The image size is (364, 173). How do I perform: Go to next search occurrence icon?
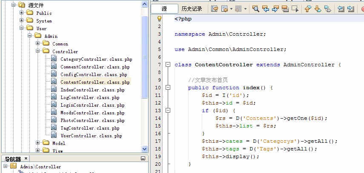pos(275,9)
